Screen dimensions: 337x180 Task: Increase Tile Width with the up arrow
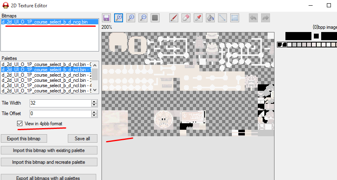95,101
